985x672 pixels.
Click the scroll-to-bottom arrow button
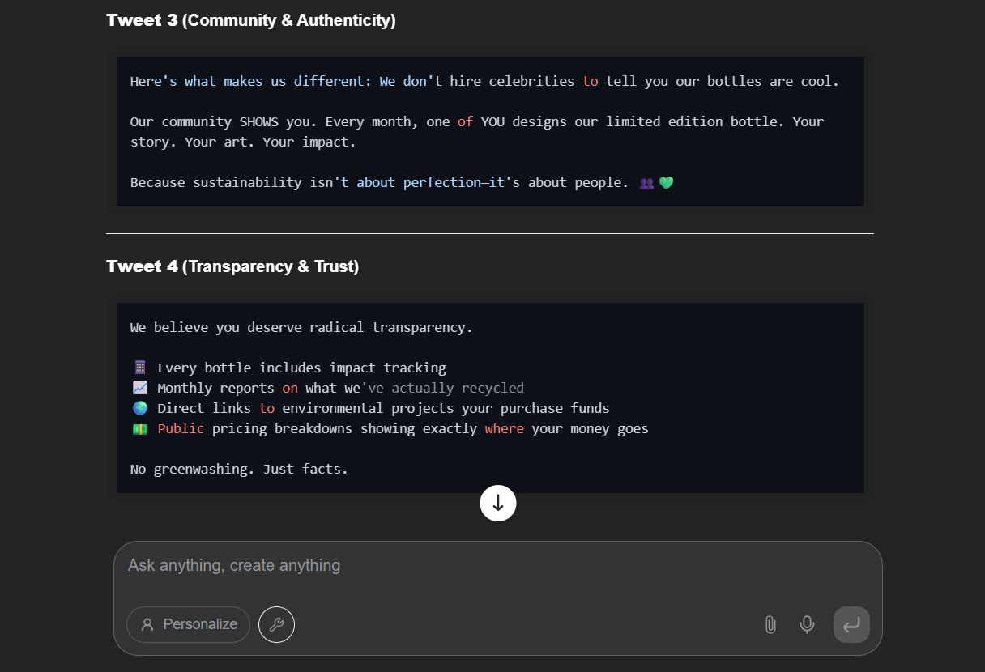(x=498, y=503)
